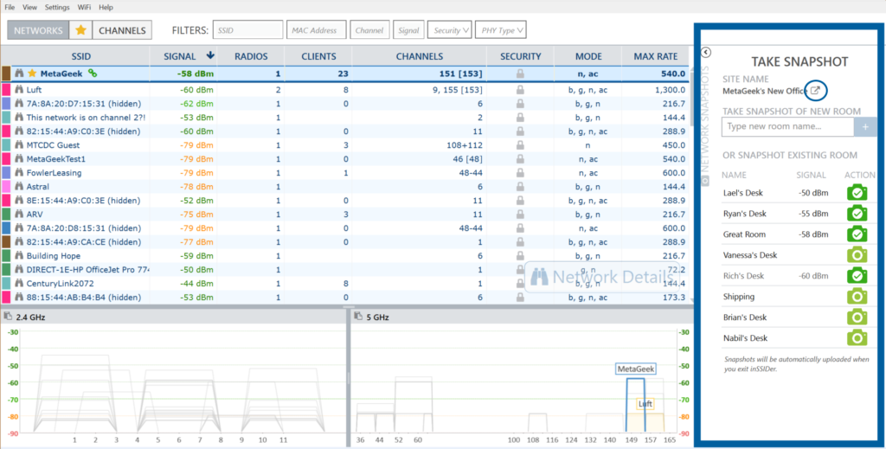Open site link icon next to MetaGeek's New Office
This screenshot has width=886, height=449.
[x=815, y=90]
